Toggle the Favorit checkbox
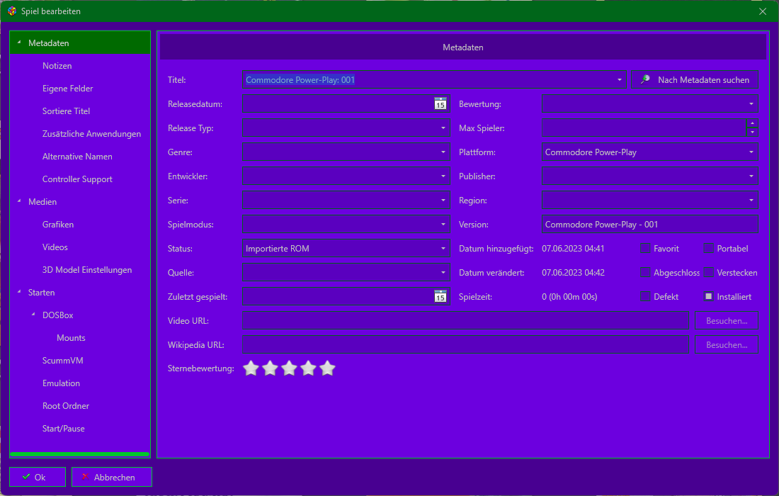The height and width of the screenshot is (496, 779). 645,249
